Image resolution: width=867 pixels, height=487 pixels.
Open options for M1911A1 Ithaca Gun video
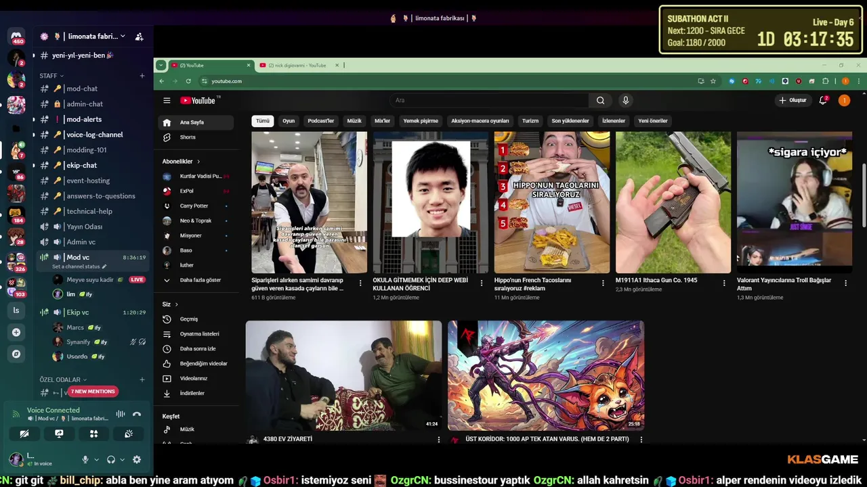[x=724, y=283]
